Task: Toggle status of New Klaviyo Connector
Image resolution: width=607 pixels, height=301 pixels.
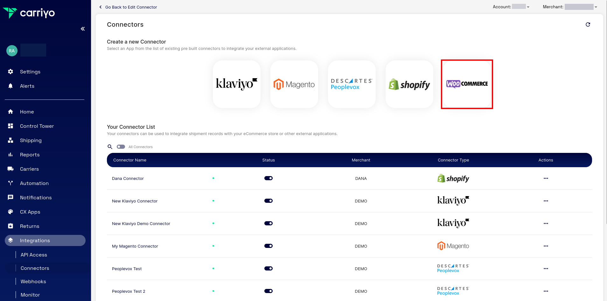Action: click(269, 201)
